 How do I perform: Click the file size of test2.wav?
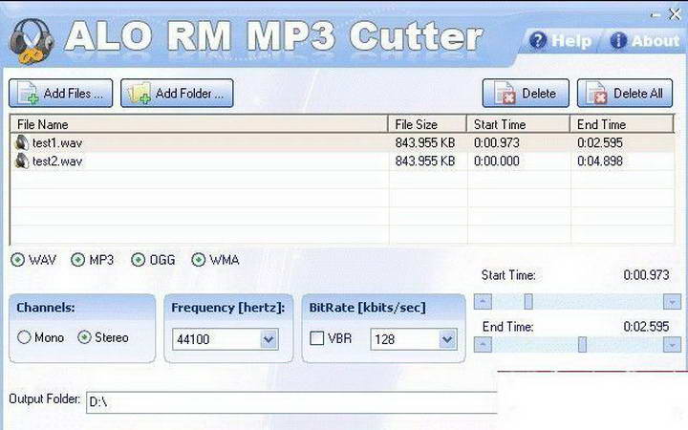pos(424,161)
